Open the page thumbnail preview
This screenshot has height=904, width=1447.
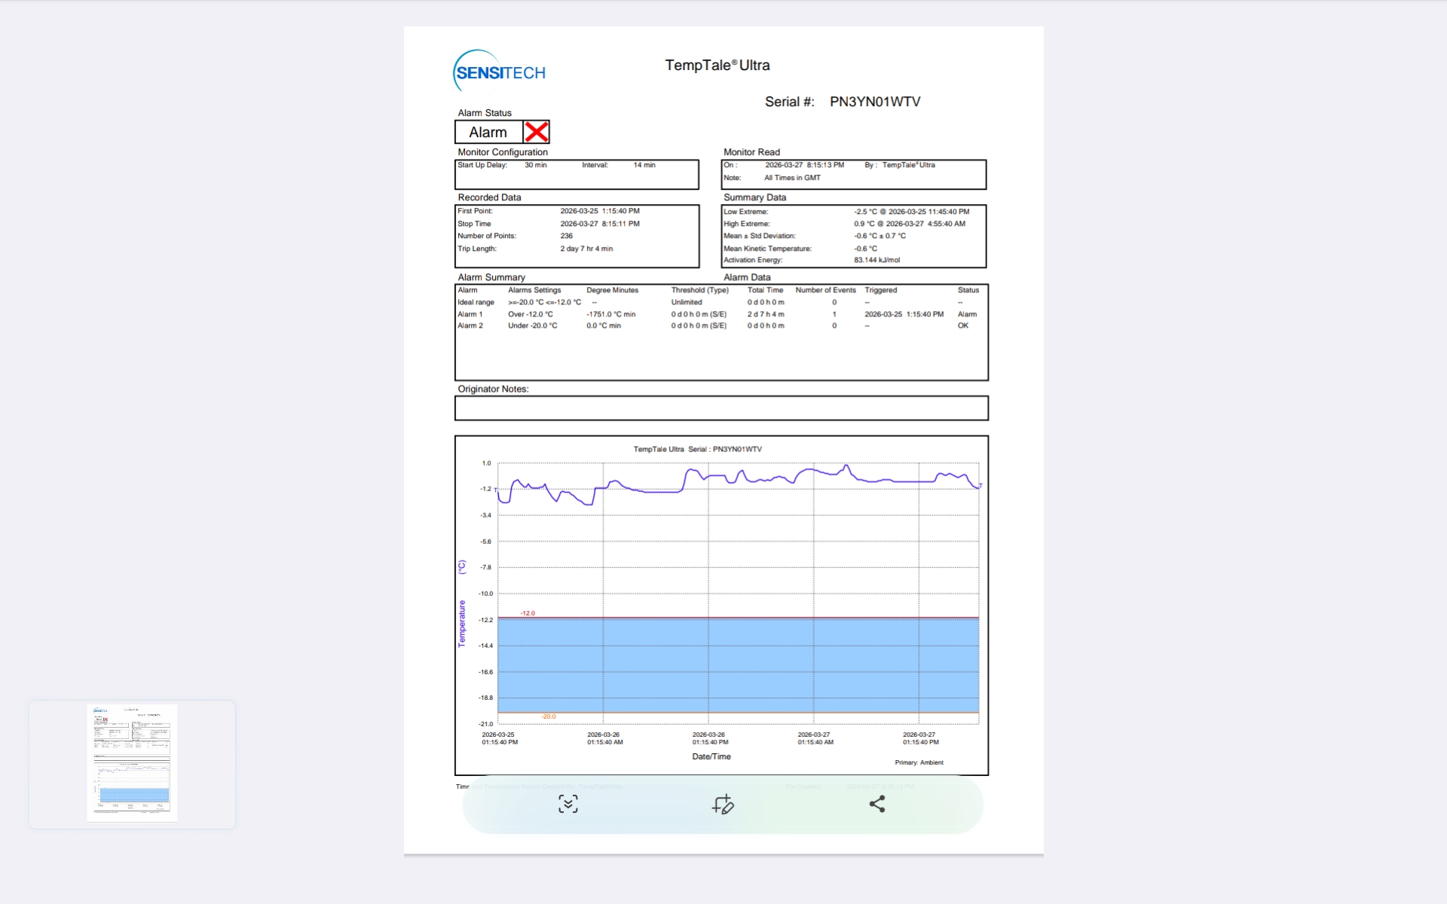(132, 763)
